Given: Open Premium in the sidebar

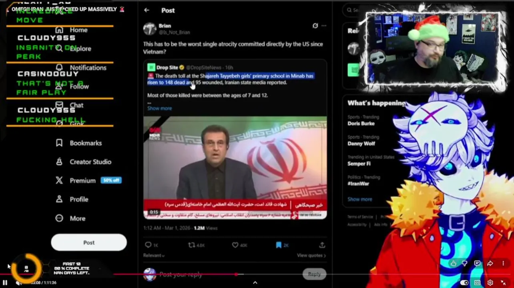Looking at the screenshot, I should [x=82, y=181].
